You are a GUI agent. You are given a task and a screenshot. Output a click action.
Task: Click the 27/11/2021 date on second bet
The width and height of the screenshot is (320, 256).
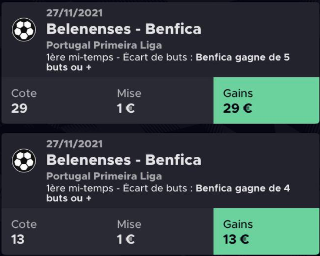(x=74, y=144)
